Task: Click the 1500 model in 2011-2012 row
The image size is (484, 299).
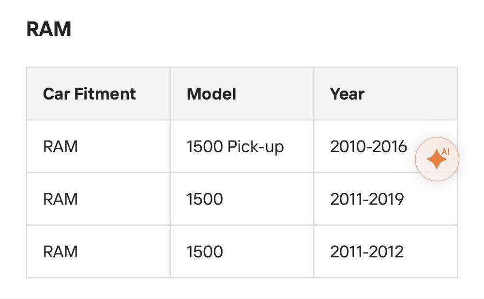Action: click(205, 252)
